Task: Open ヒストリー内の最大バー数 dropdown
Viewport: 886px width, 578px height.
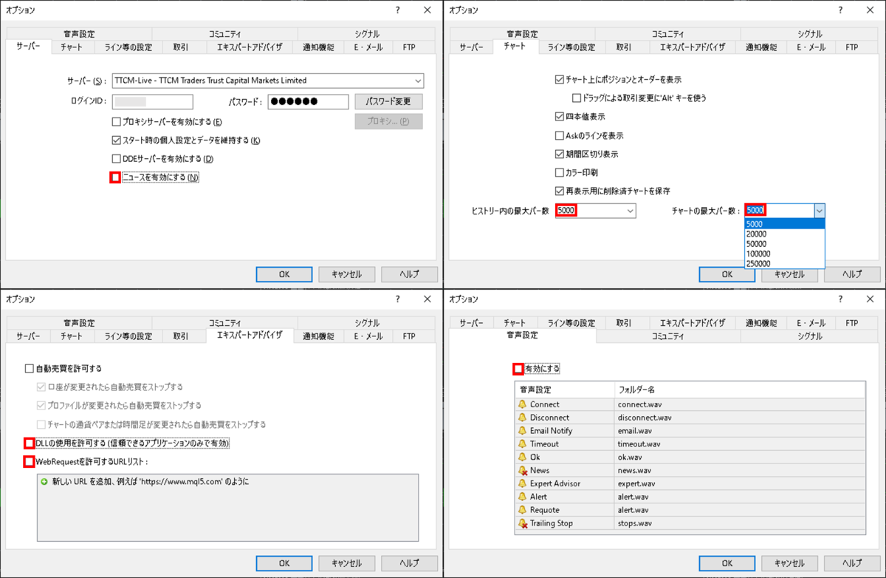Action: [x=631, y=210]
